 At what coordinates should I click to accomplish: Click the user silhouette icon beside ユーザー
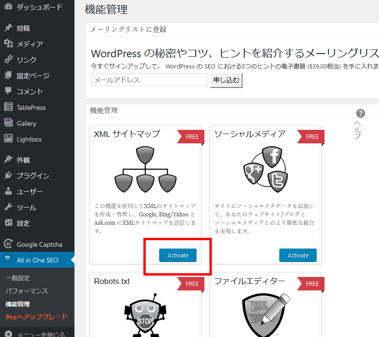click(x=8, y=191)
